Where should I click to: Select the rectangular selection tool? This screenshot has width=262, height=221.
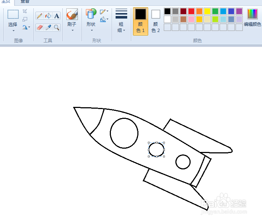[x=13, y=14]
